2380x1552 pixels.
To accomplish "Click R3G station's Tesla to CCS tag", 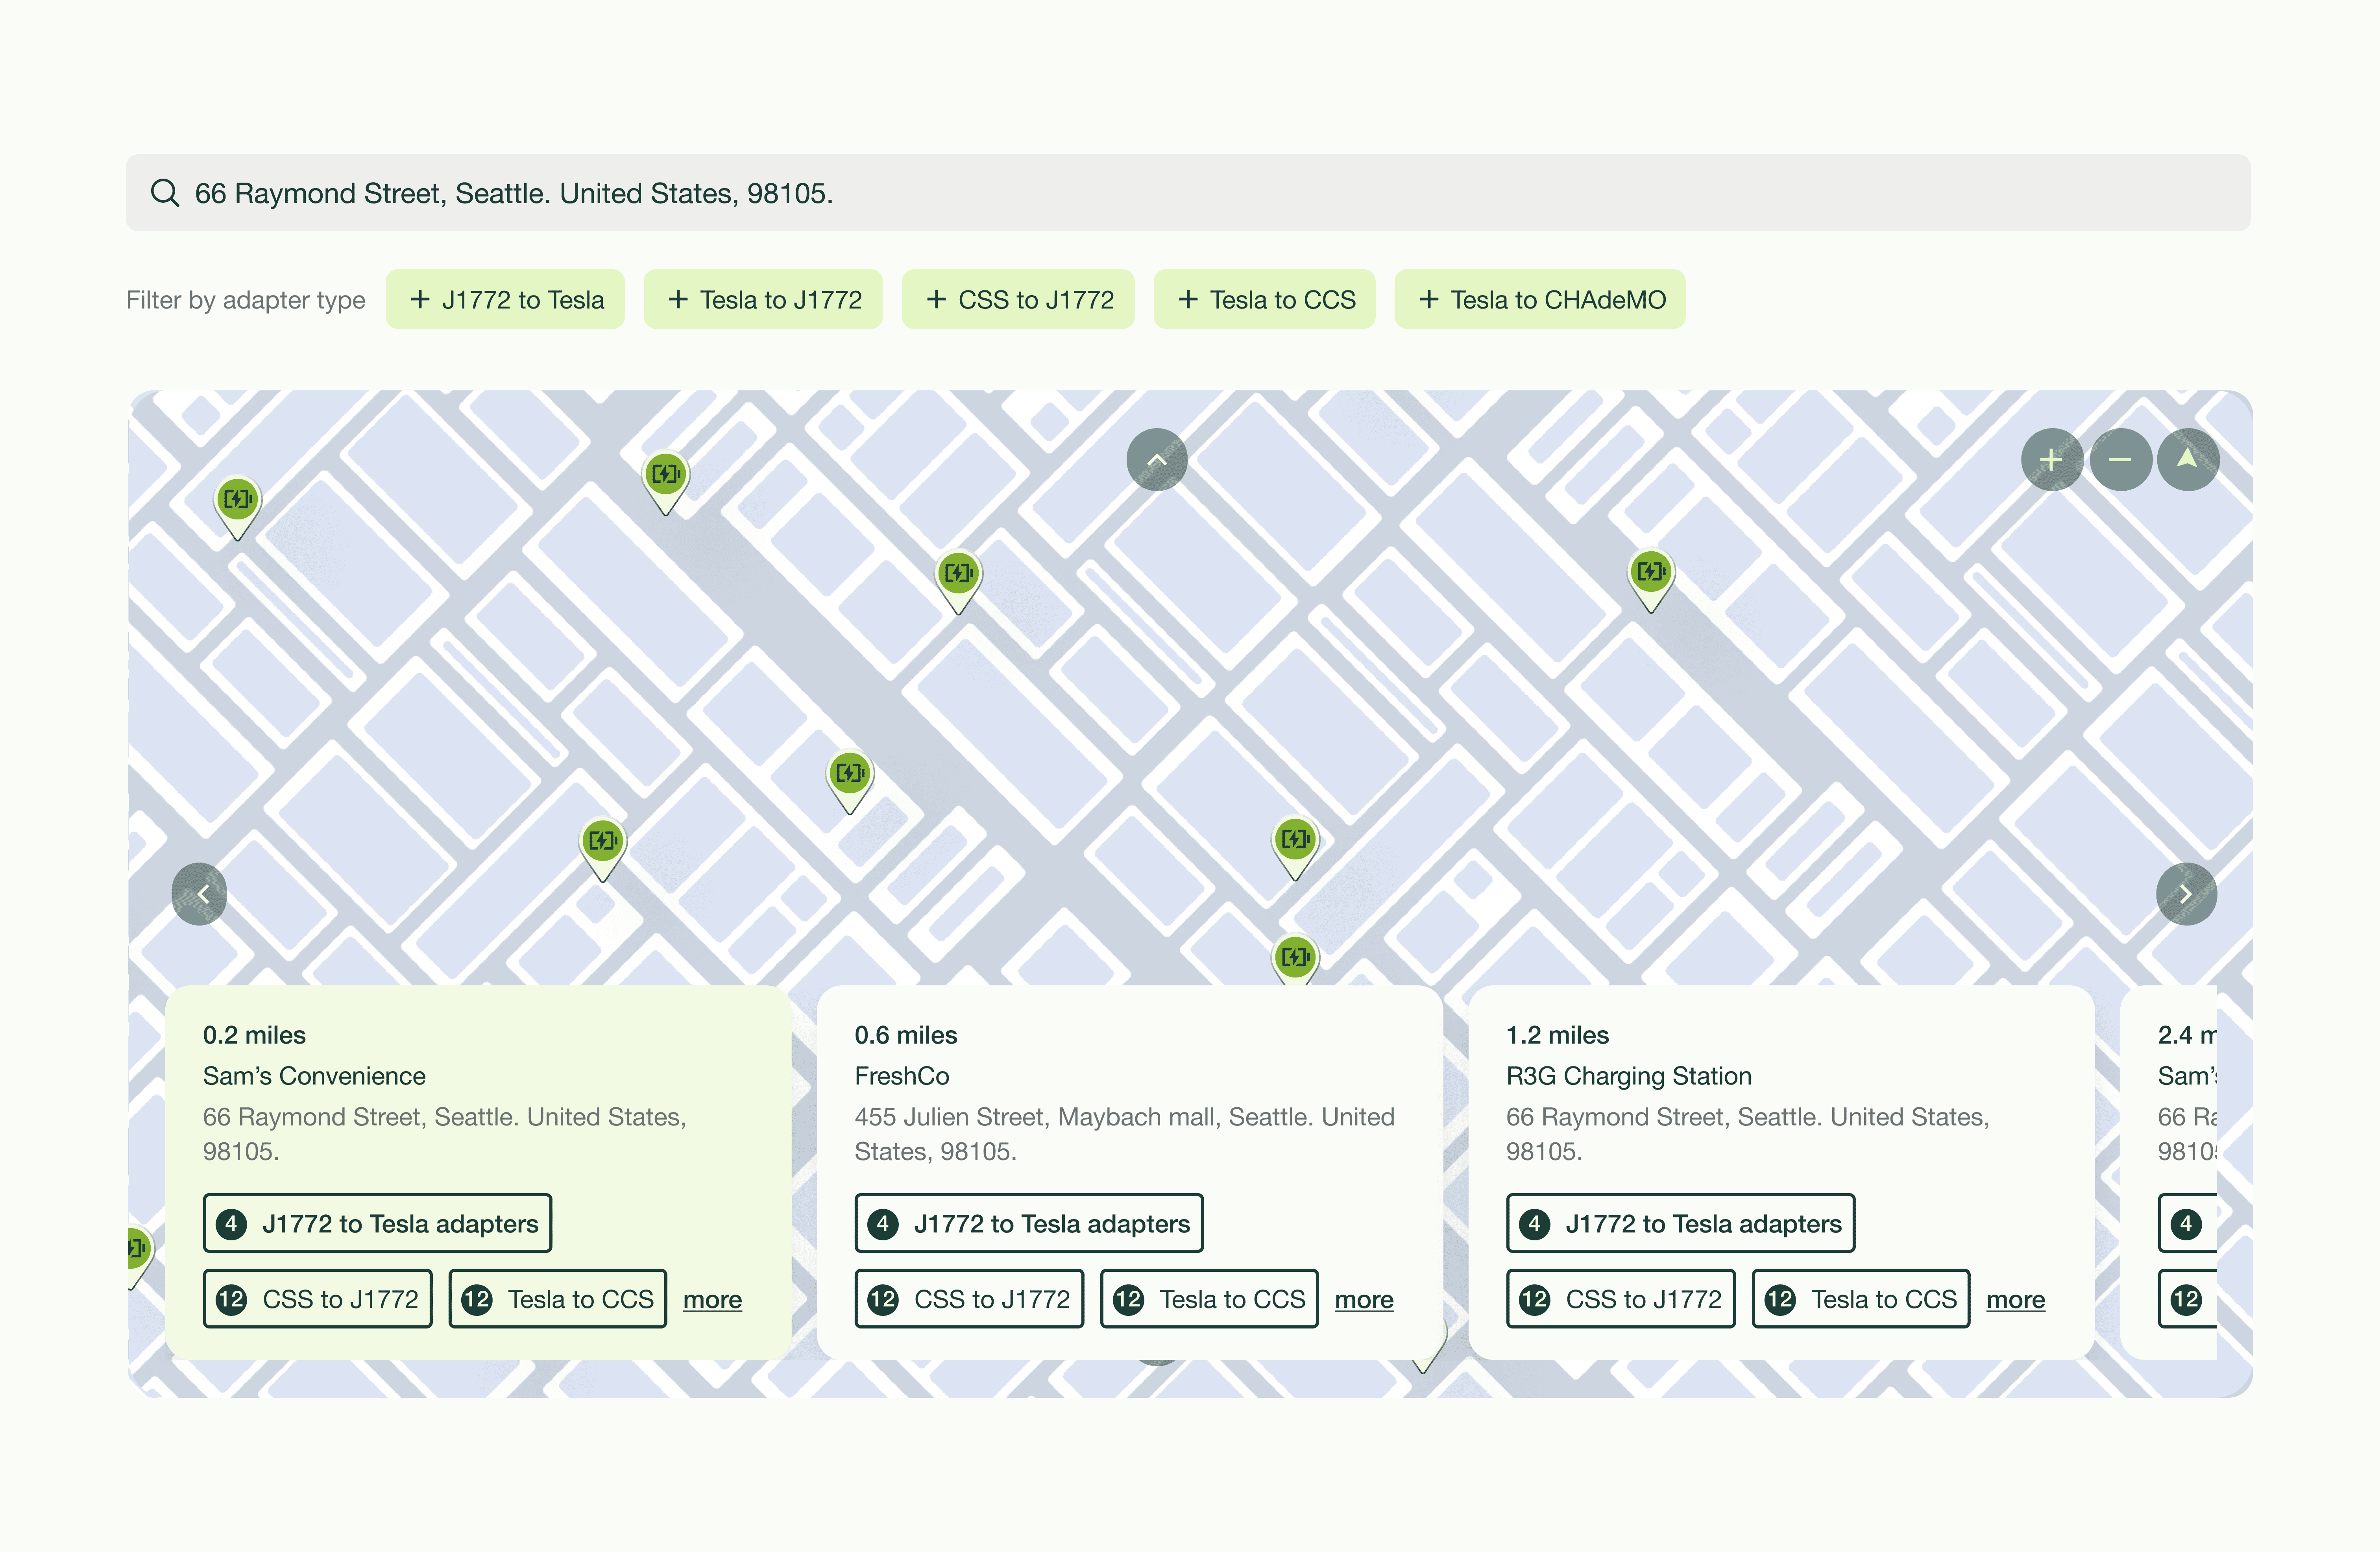I will pyautogui.click(x=1860, y=1299).
